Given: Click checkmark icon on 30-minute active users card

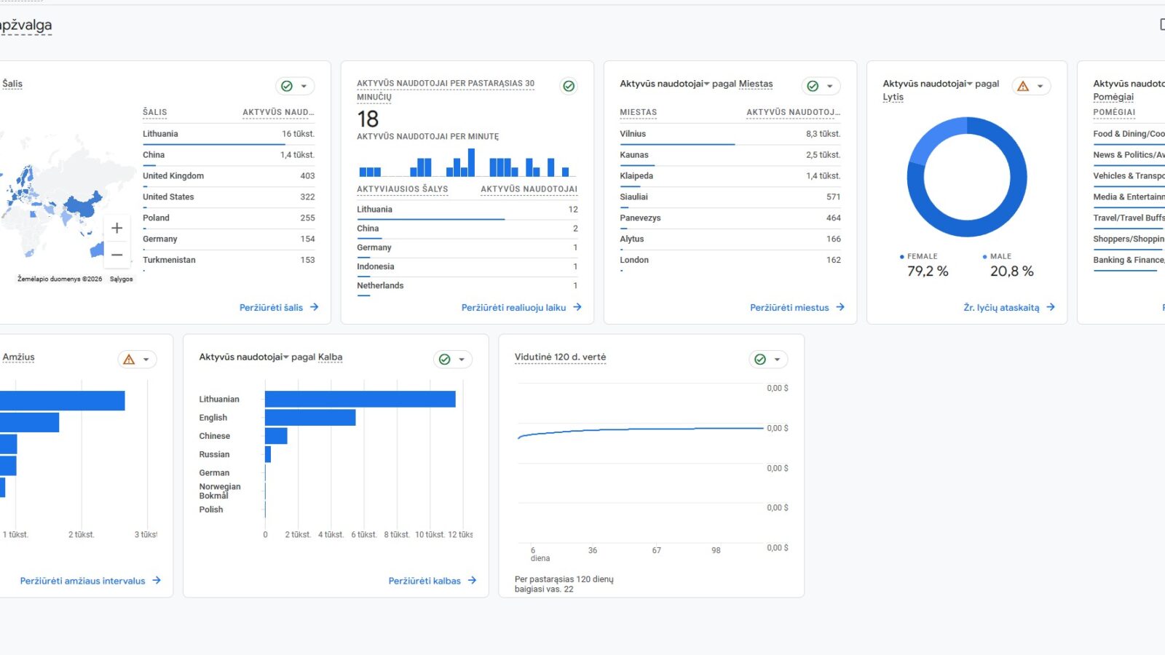Looking at the screenshot, I should (568, 86).
